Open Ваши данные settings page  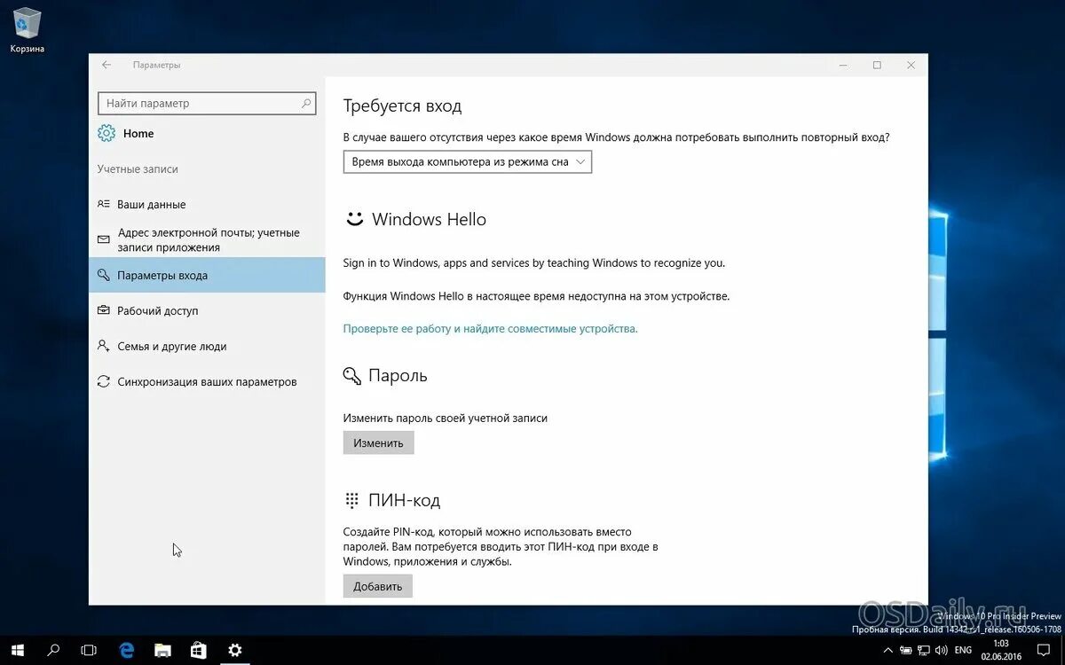click(207, 204)
